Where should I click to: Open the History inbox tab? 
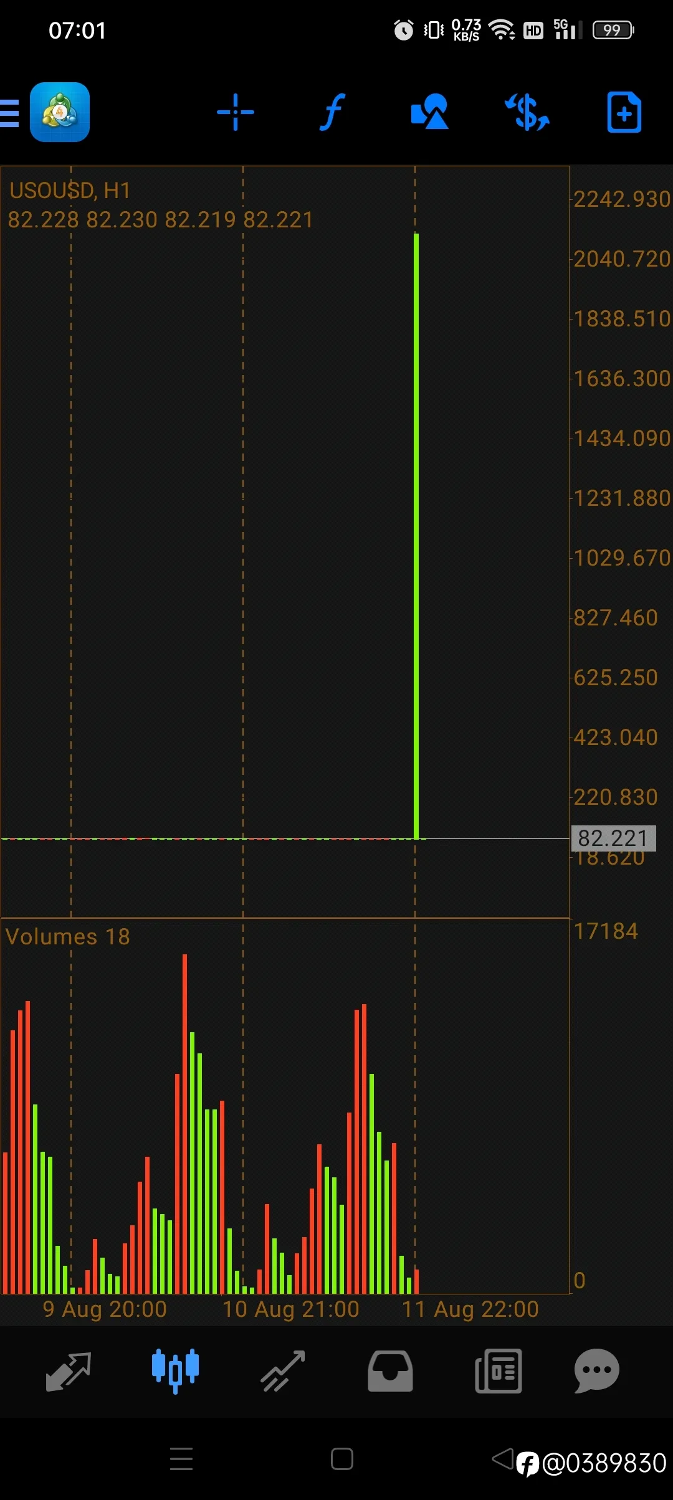click(x=390, y=1371)
